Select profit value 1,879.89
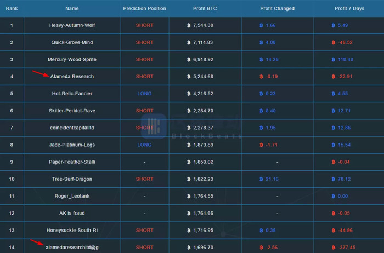 coord(203,145)
